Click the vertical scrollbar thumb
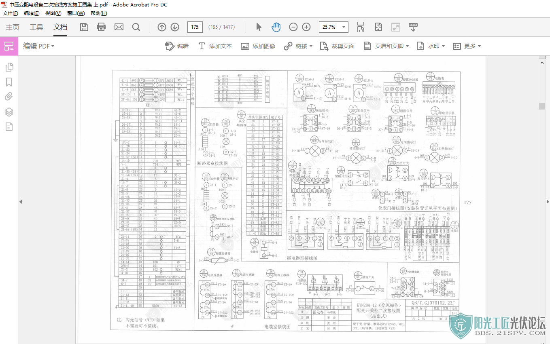The height and width of the screenshot is (344, 550). tap(542, 106)
